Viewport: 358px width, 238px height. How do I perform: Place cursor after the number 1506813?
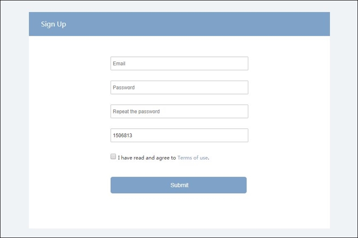click(132, 135)
